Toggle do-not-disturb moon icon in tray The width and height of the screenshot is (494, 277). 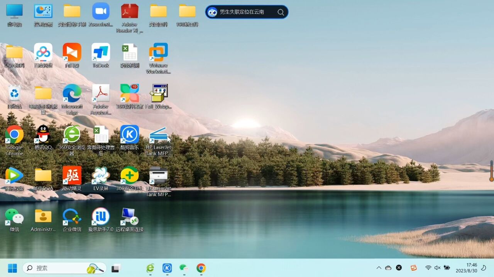click(484, 268)
